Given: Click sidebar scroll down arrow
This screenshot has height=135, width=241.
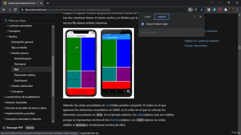Looking at the screenshot, I should tap(53, 121).
